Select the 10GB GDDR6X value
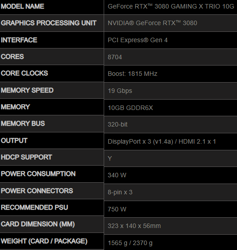The image size is (237, 250). tap(130, 108)
